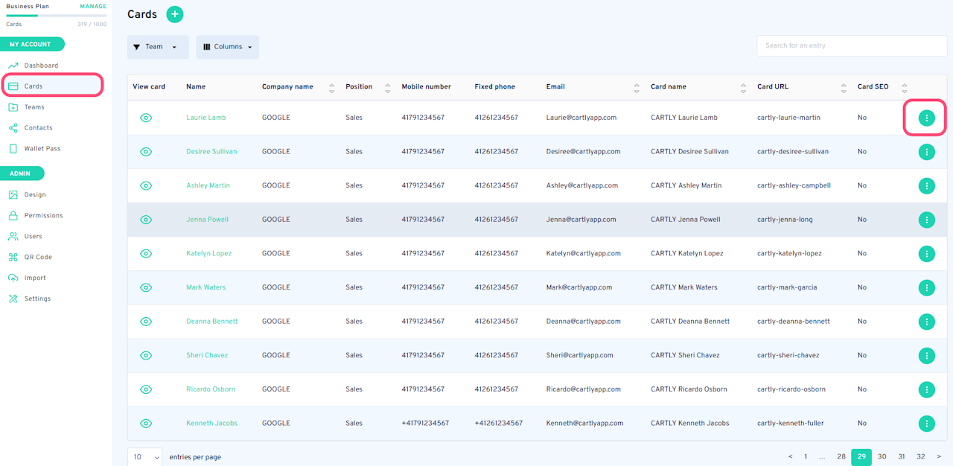Click the MANAGE plan link
The image size is (953, 466).
click(x=93, y=7)
